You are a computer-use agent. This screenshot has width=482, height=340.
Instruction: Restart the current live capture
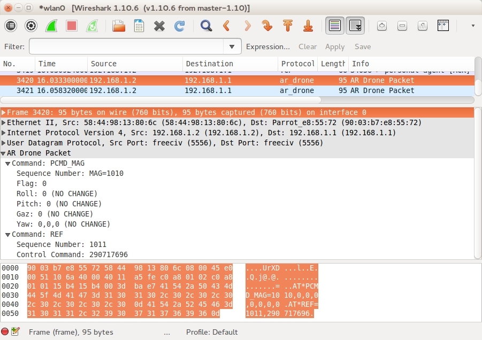point(92,26)
